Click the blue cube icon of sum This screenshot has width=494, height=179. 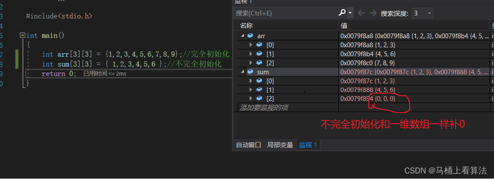tap(250, 72)
